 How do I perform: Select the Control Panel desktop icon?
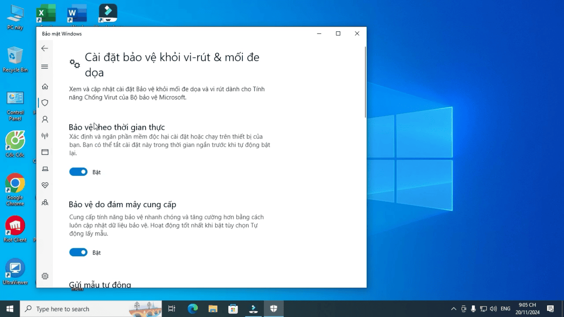click(x=15, y=106)
